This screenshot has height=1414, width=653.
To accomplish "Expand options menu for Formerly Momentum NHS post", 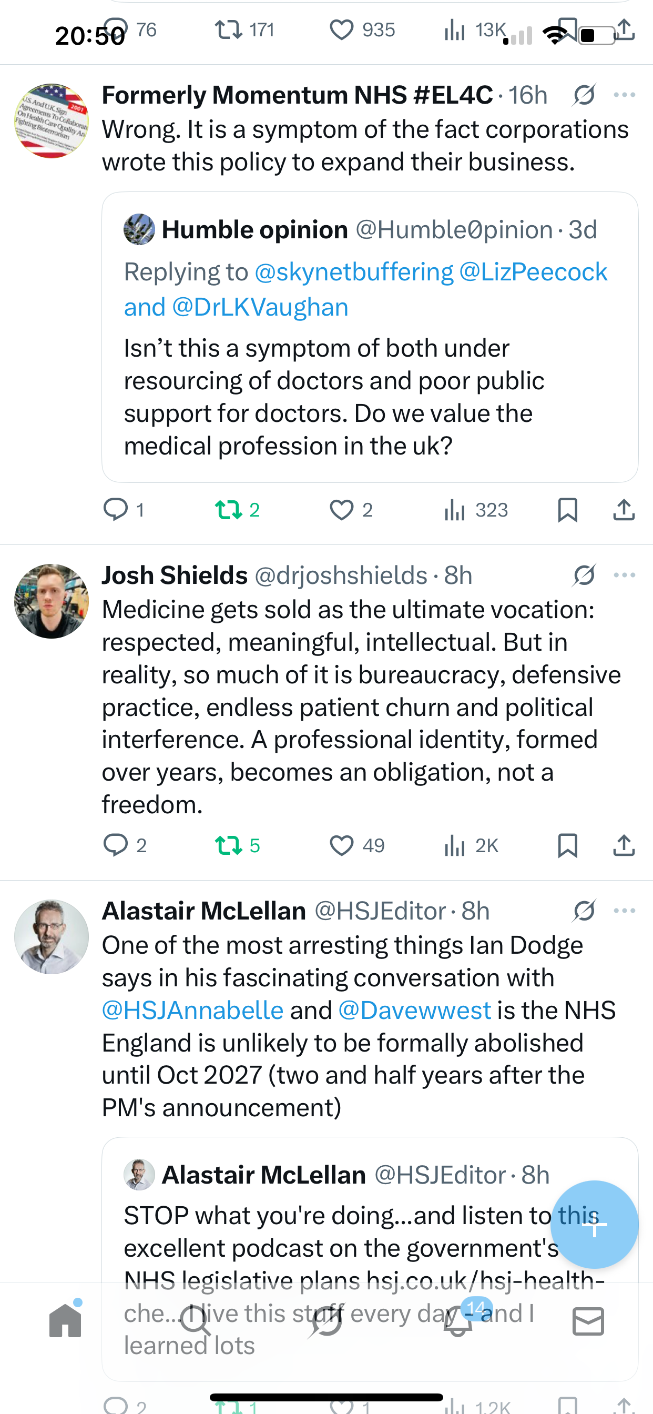I will pos(625,95).
